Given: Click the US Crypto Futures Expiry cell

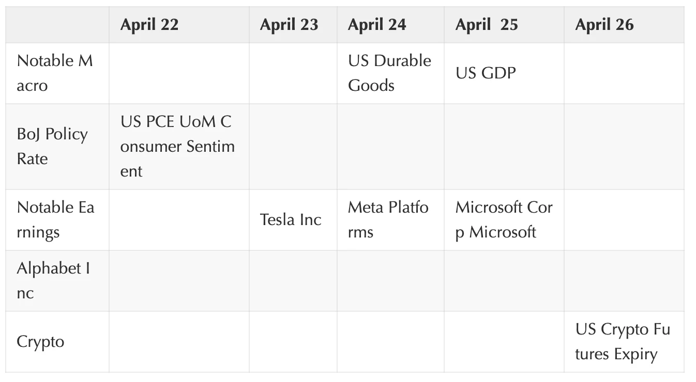Looking at the screenshot, I should tap(623, 341).
